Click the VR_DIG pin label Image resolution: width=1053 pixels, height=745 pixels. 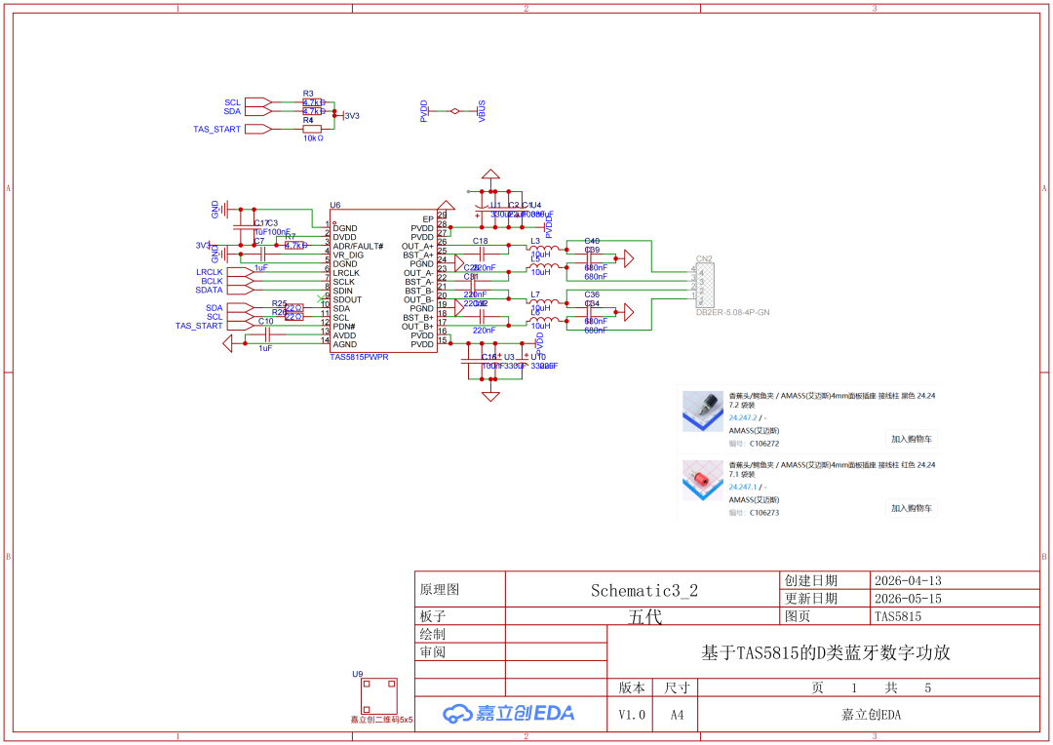[348, 255]
